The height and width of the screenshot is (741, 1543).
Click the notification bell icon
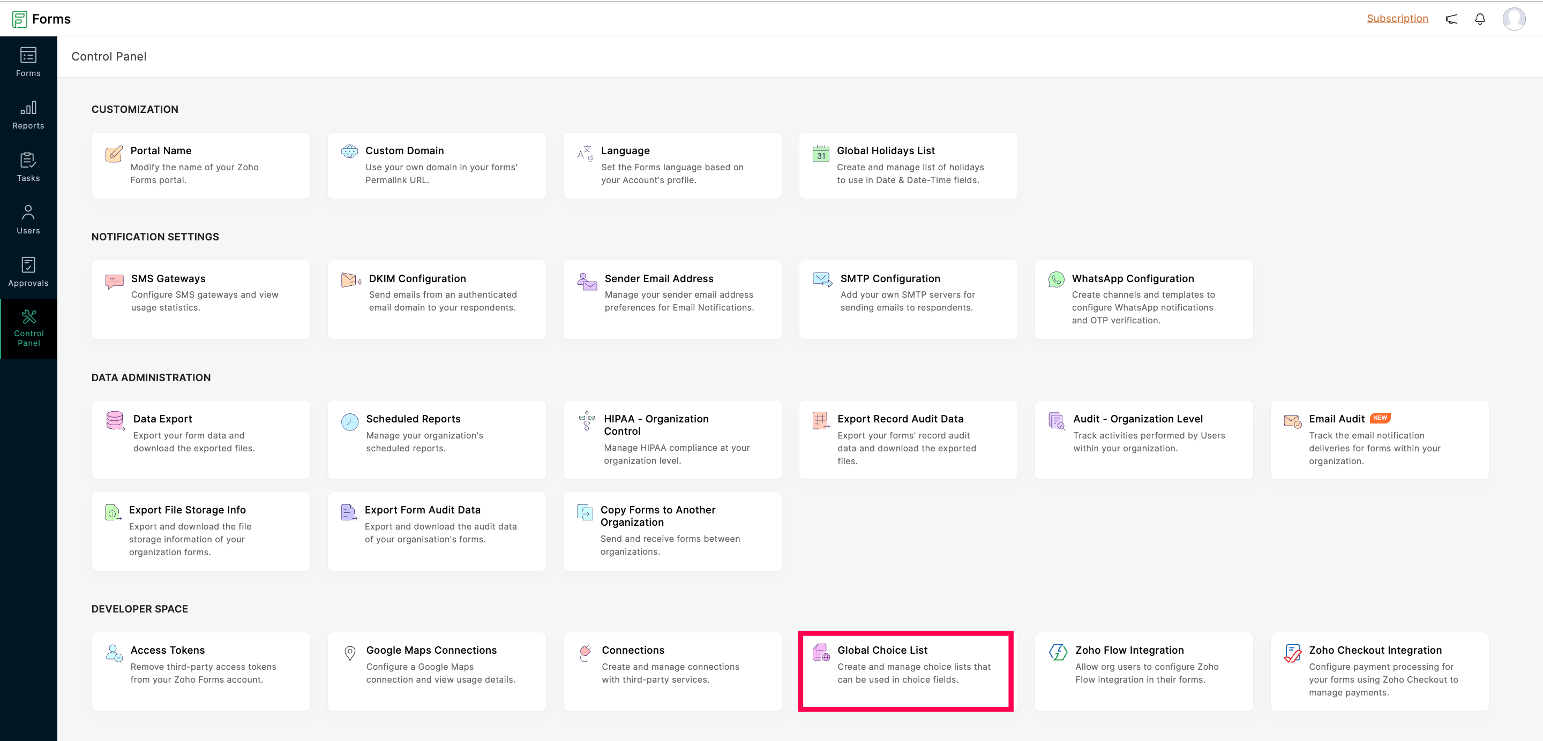[1479, 19]
